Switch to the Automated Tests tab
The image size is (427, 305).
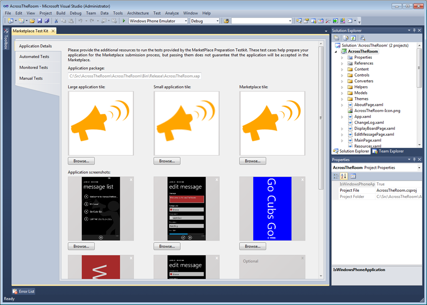[34, 57]
